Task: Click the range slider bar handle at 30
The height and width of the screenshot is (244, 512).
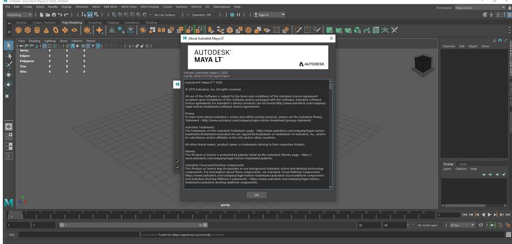Action: click(205, 225)
